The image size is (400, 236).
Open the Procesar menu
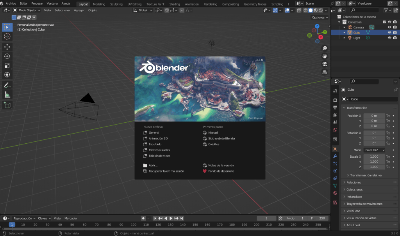tap(37, 4)
